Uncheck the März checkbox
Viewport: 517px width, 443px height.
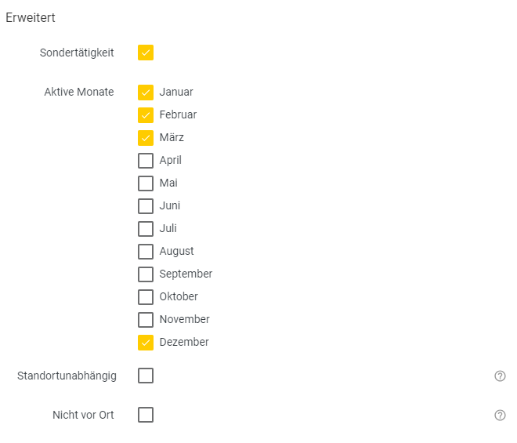click(x=146, y=138)
